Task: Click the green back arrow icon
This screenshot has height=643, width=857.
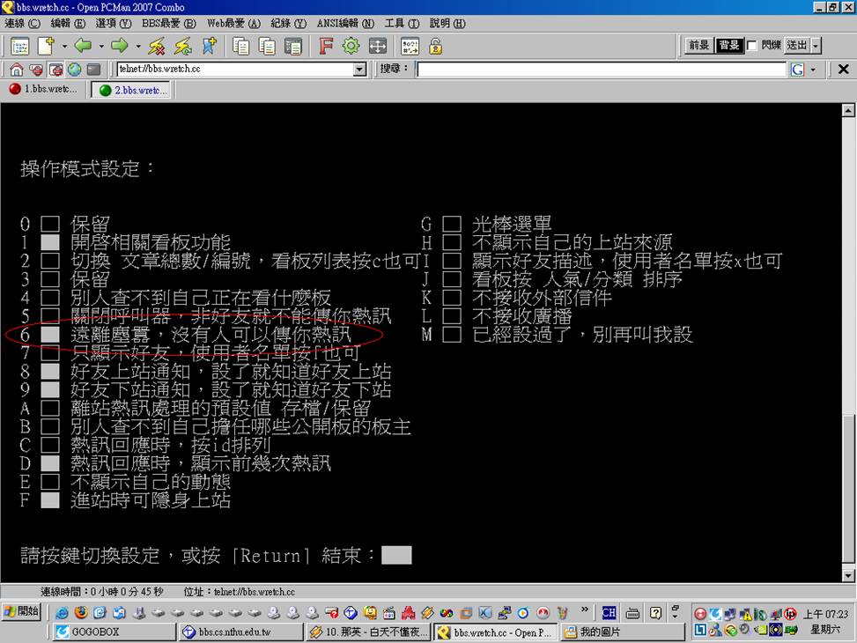Action: click(83, 46)
